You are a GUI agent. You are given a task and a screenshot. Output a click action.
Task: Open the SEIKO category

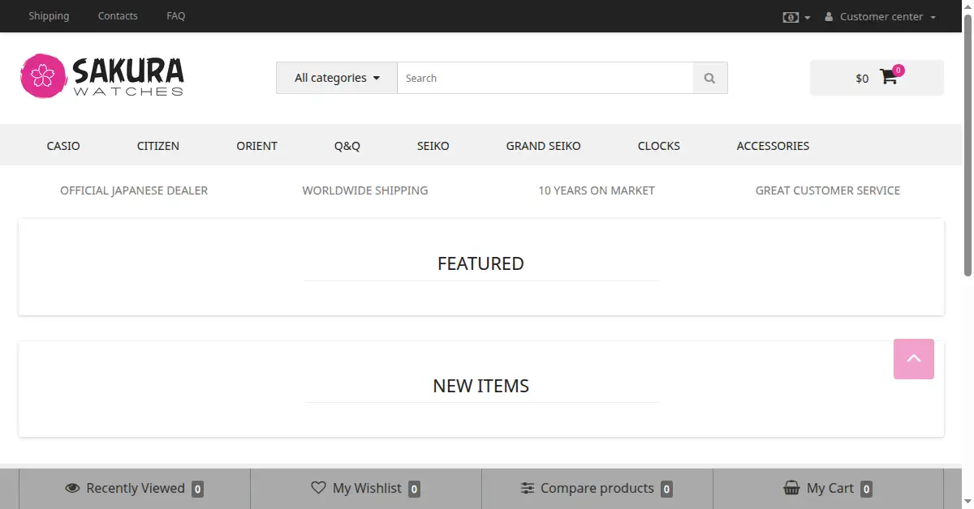433,146
